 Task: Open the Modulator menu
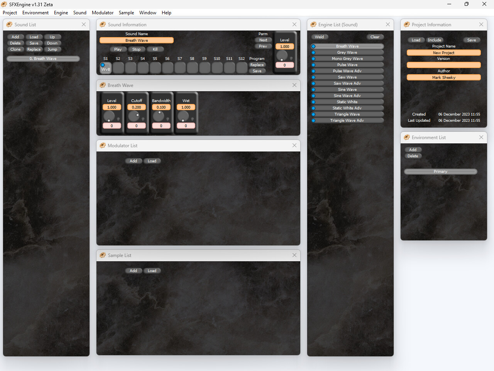coord(103,12)
